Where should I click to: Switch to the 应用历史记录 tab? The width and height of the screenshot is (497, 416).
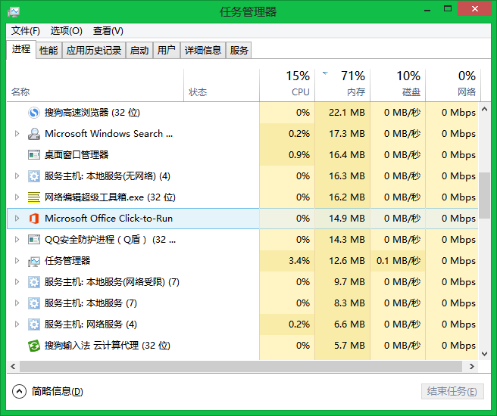(x=94, y=51)
